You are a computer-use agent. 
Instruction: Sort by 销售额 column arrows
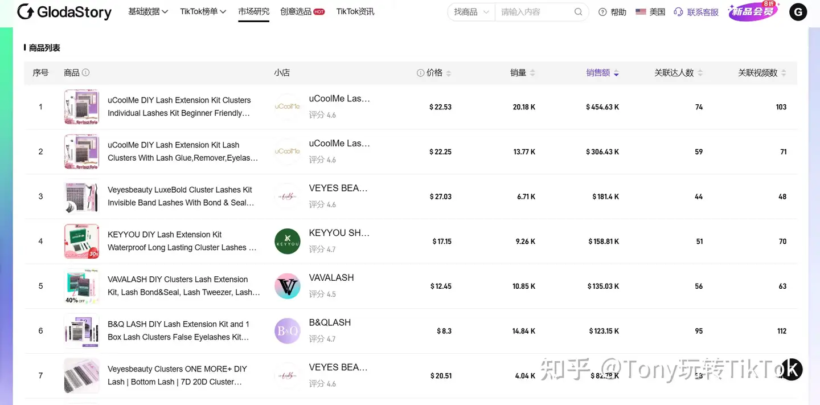click(x=616, y=73)
